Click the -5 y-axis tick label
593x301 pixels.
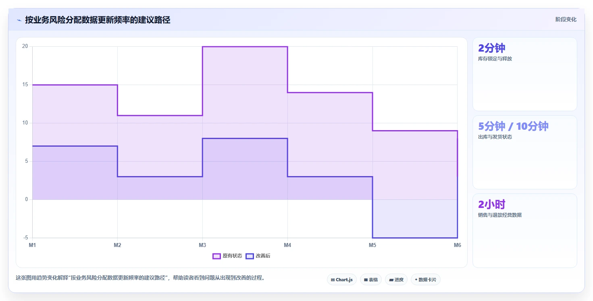coord(25,238)
